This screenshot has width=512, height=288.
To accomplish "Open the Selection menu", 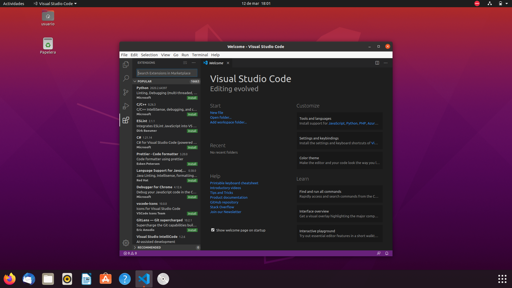I will point(149,55).
